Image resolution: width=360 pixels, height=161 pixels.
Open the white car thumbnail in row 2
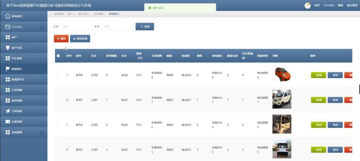282,99
